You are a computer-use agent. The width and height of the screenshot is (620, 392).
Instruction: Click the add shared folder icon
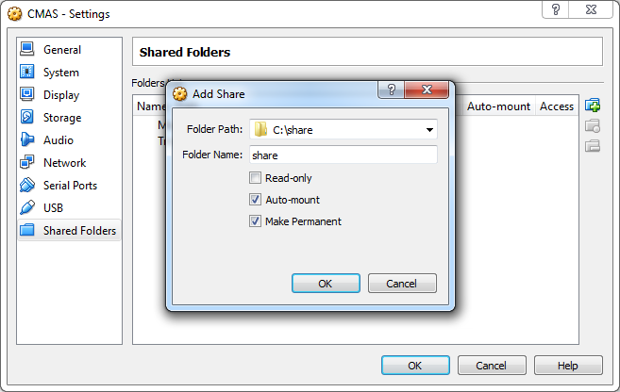[x=593, y=106]
